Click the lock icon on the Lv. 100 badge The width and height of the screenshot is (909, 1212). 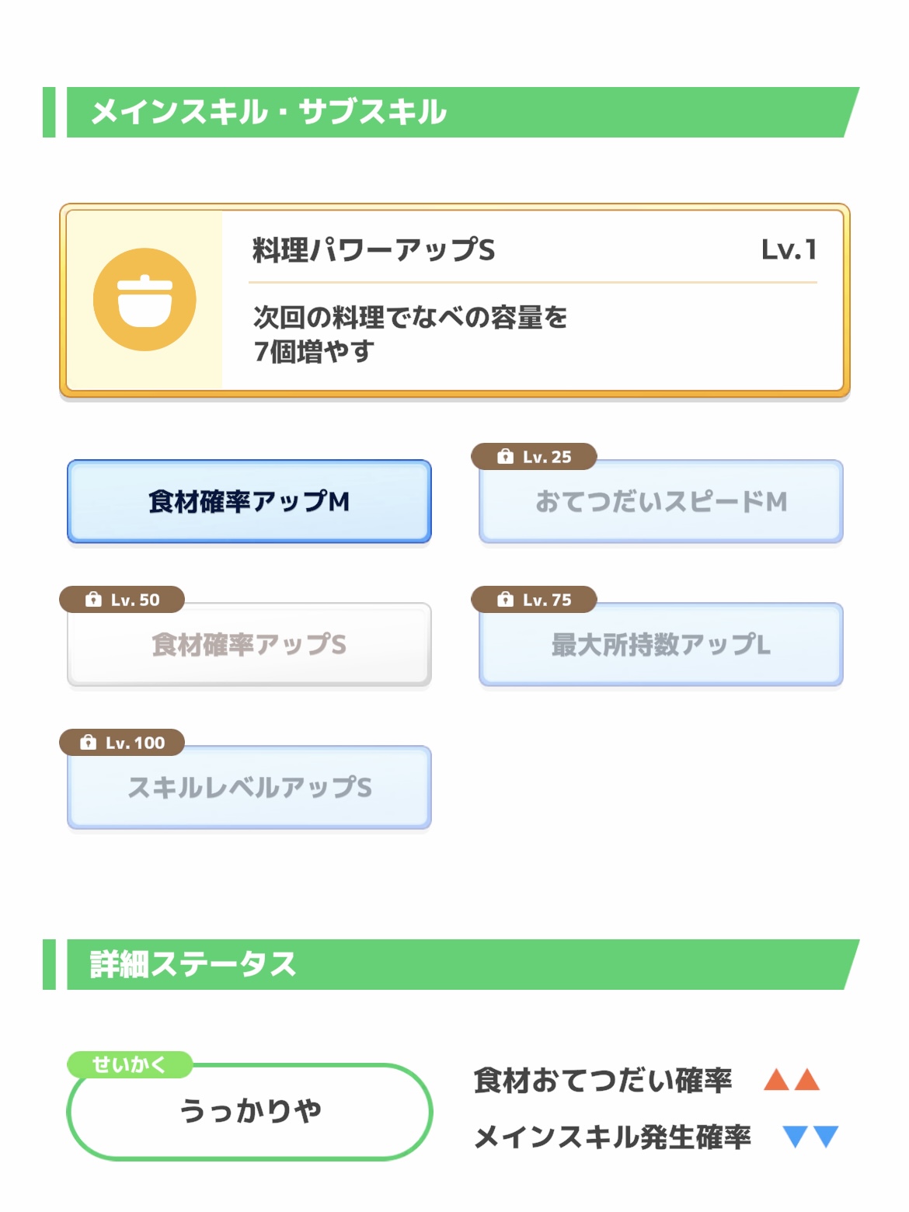(x=89, y=743)
